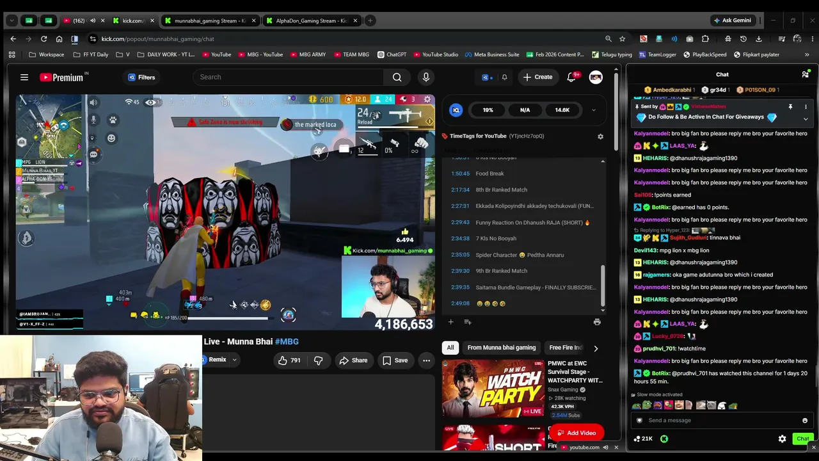Click the YouTube search magnifier button
This screenshot has height=461, width=819.
pyautogui.click(x=397, y=77)
